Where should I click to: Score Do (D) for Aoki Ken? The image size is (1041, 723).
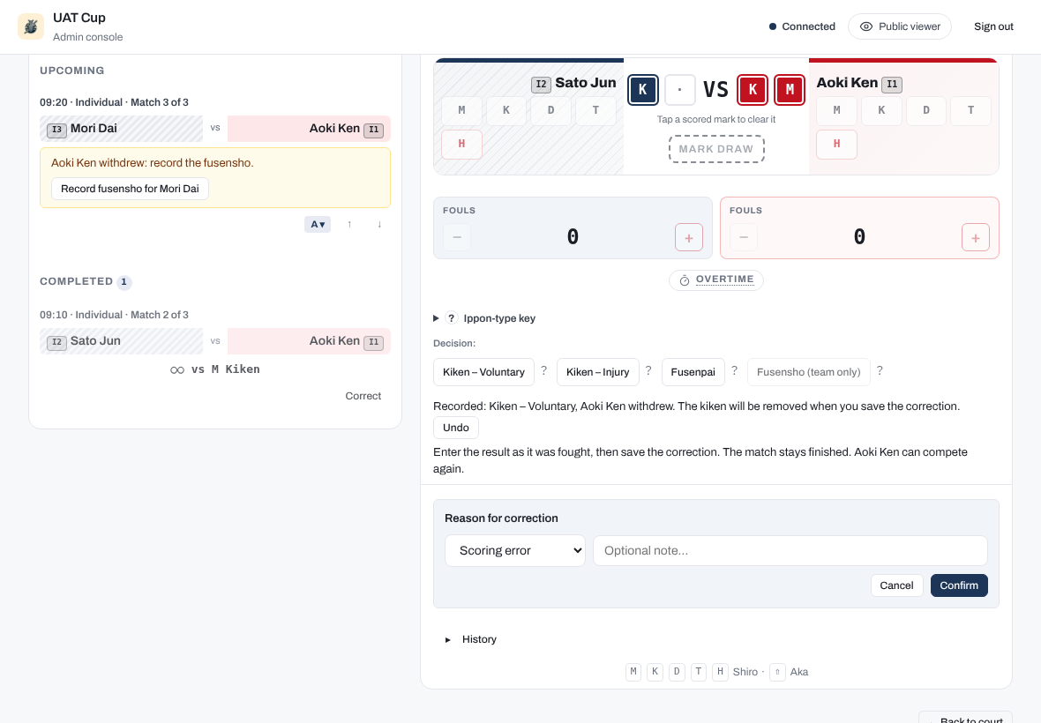(925, 110)
